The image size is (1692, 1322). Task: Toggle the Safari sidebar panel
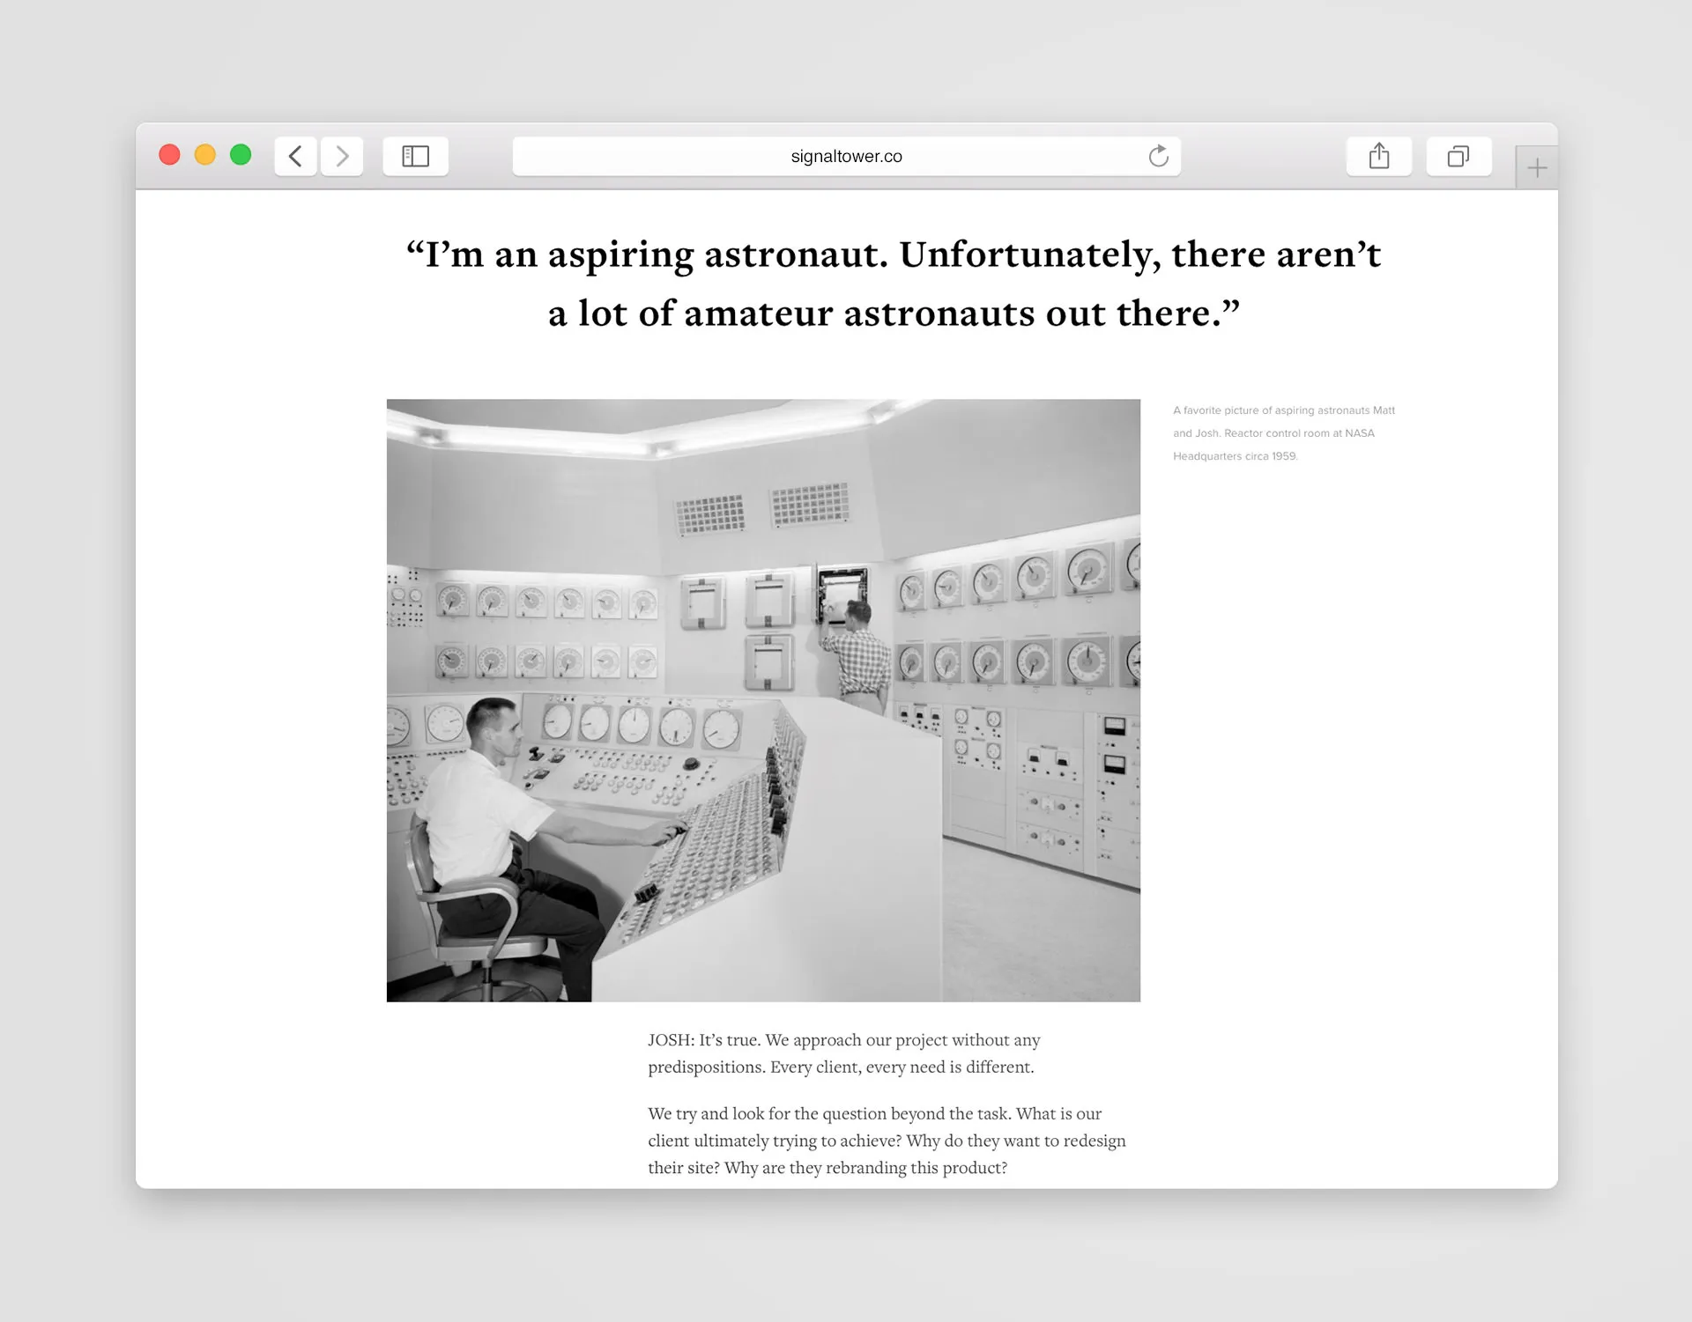415,157
